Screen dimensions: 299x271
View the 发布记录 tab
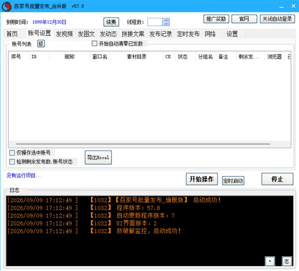tap(161, 34)
